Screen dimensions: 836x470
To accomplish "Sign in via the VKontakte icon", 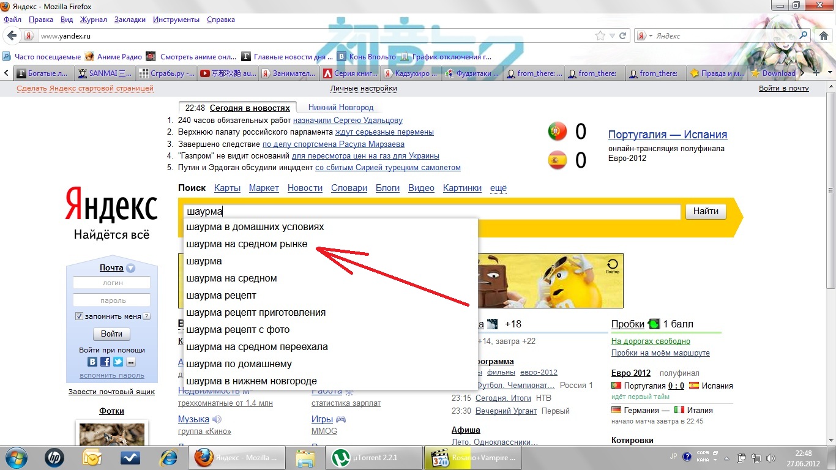I will [92, 362].
